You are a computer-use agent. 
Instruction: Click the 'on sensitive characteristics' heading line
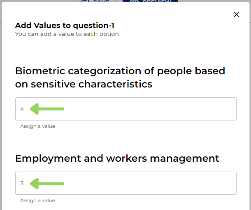point(84,84)
